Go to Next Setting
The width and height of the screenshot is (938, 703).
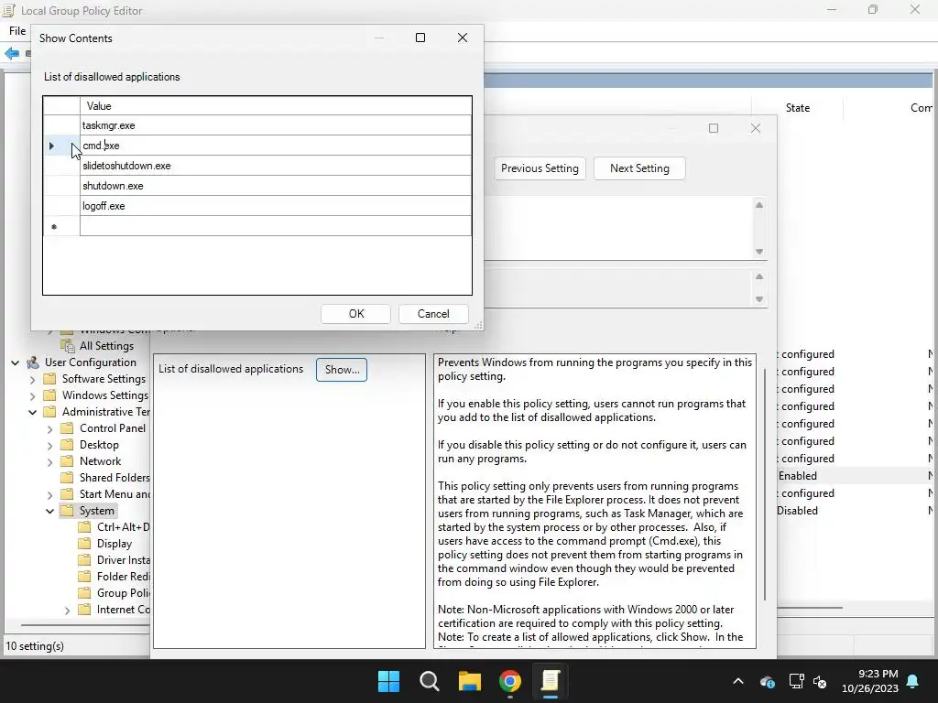click(639, 168)
